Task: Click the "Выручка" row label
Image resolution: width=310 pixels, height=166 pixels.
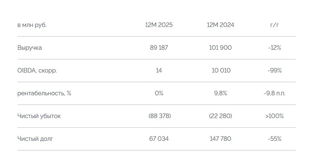Action: tap(30, 48)
